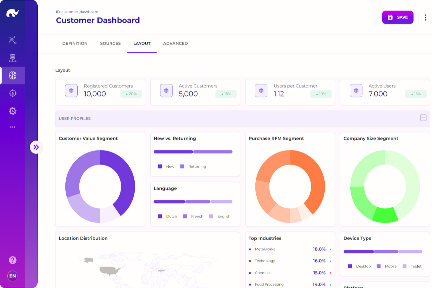Click the layers icon on Registered Customers card
Viewport: 432px width, 288px height.
click(x=71, y=90)
